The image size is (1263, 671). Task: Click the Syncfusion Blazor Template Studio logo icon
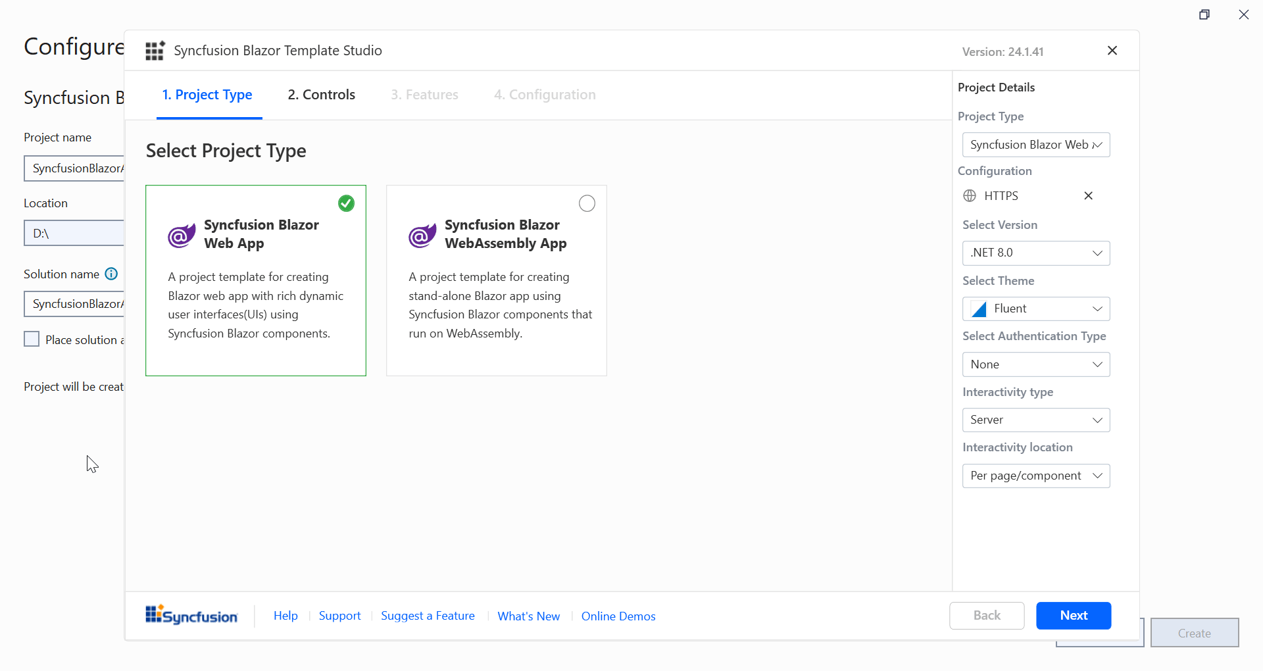pyautogui.click(x=155, y=51)
